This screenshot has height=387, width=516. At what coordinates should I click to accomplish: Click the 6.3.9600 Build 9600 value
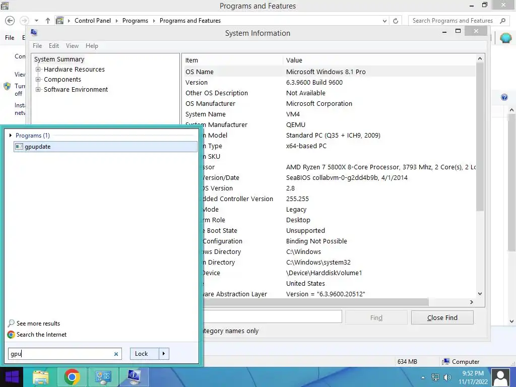tap(314, 82)
